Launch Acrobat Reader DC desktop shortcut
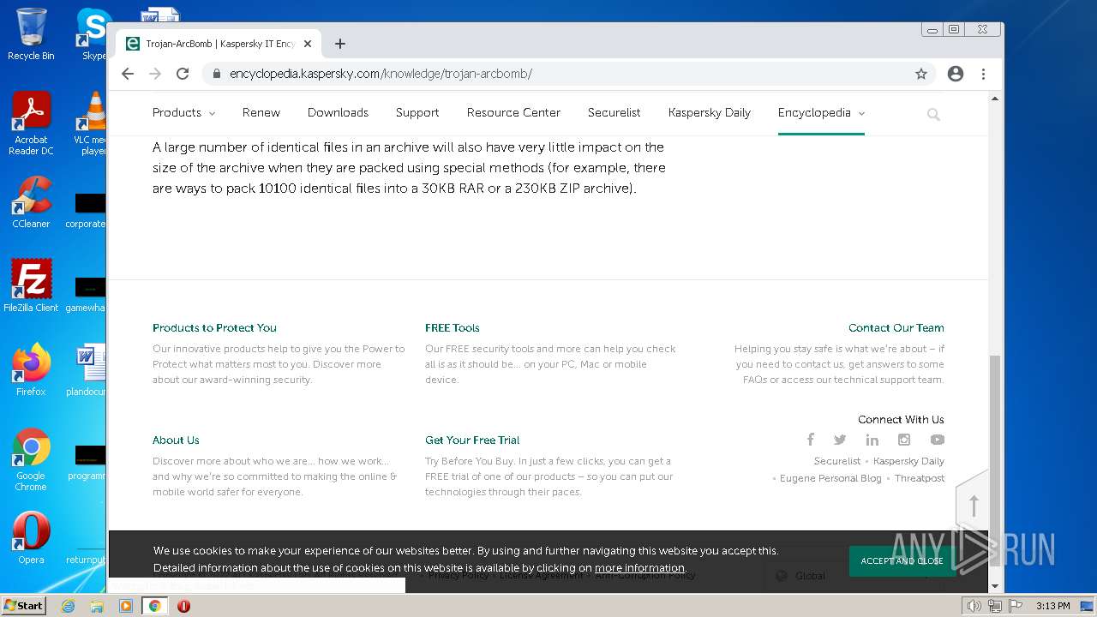 31,123
